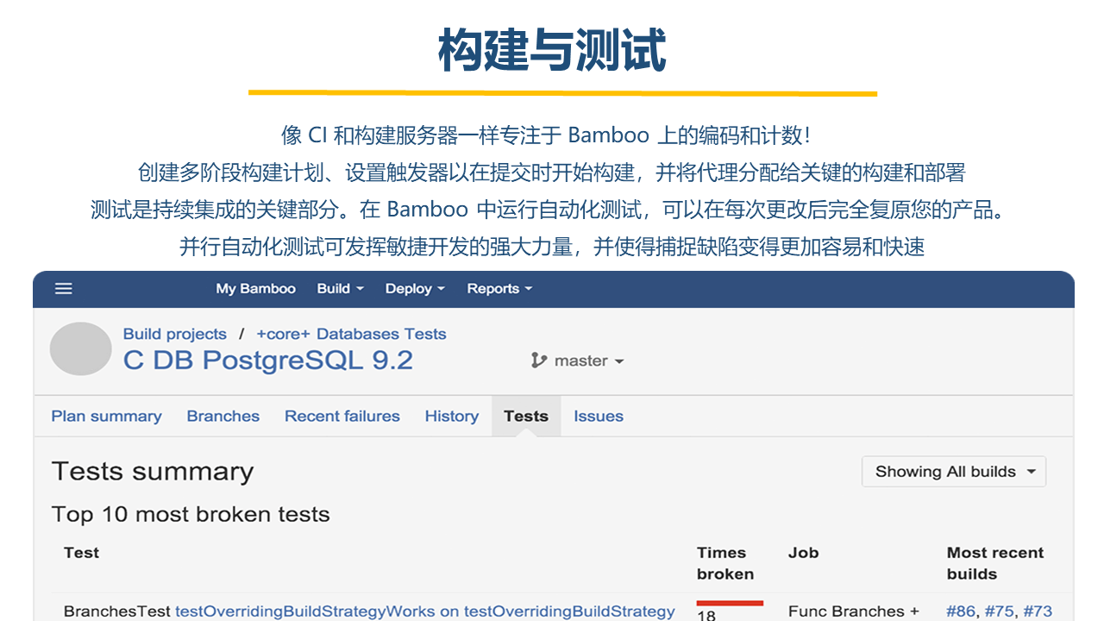Open the Showing All builds dropdown

(954, 472)
